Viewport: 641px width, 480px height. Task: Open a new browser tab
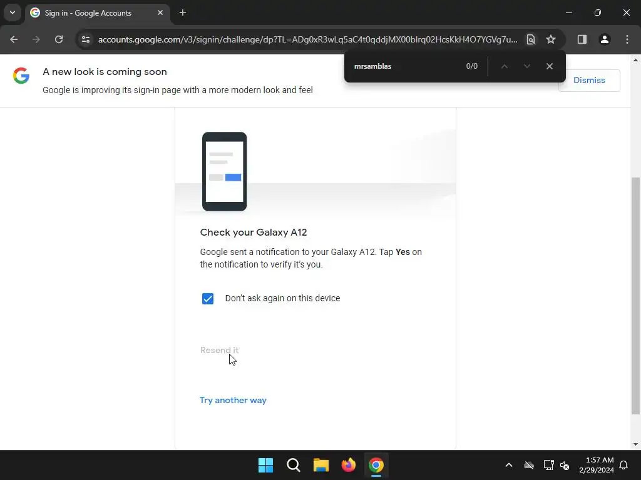183,12
